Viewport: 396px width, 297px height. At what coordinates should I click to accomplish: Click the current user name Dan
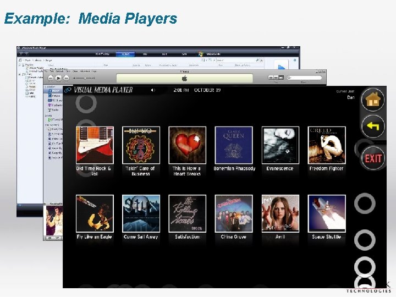pyautogui.click(x=351, y=97)
